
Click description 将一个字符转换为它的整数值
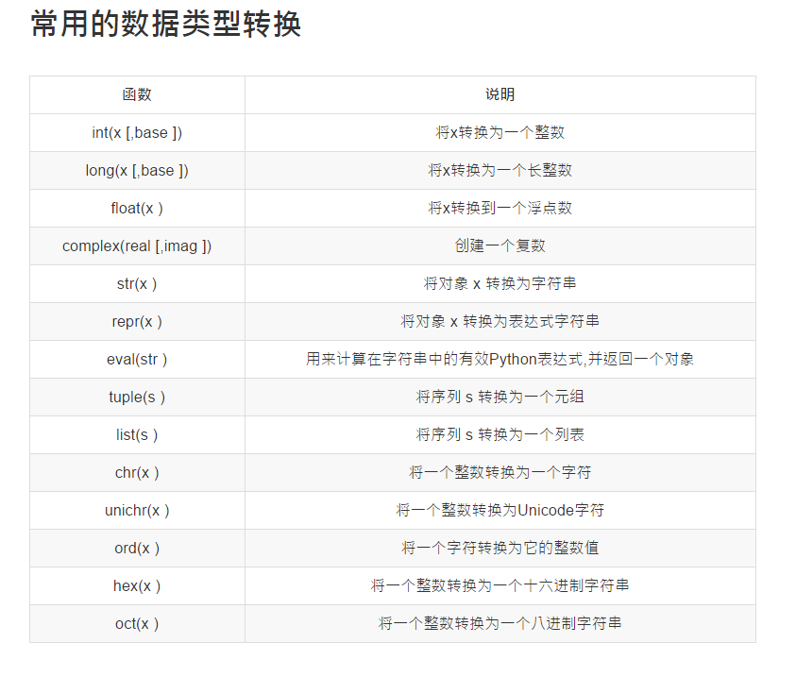coord(500,548)
